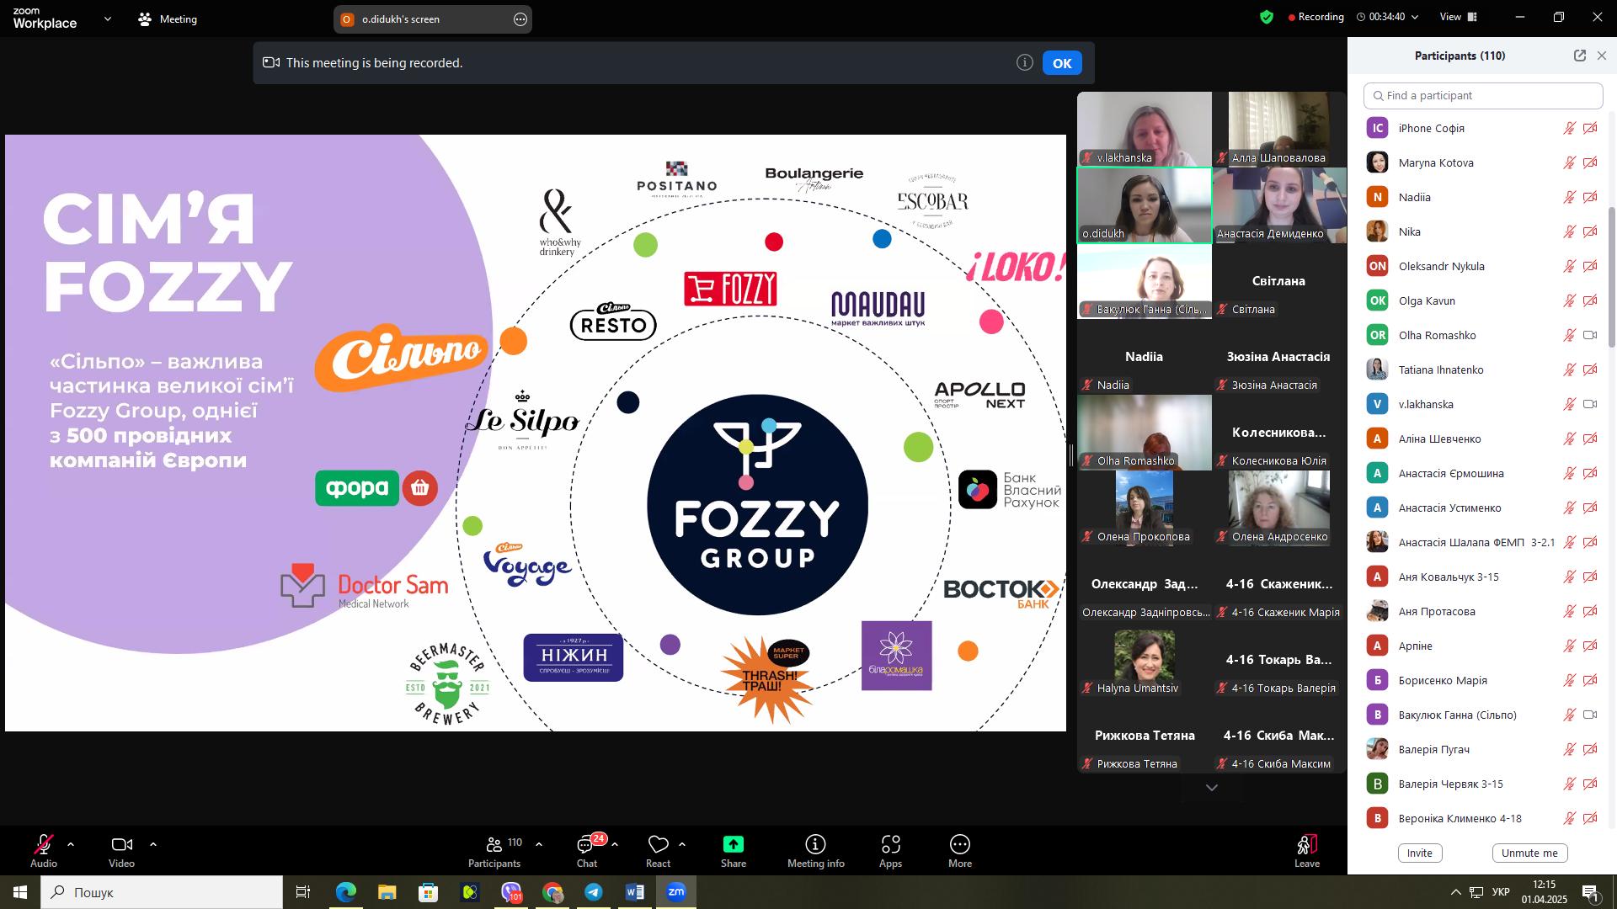Toggle the Audio microphone icon
Viewport: 1617px width, 909px height.
pos(44,844)
